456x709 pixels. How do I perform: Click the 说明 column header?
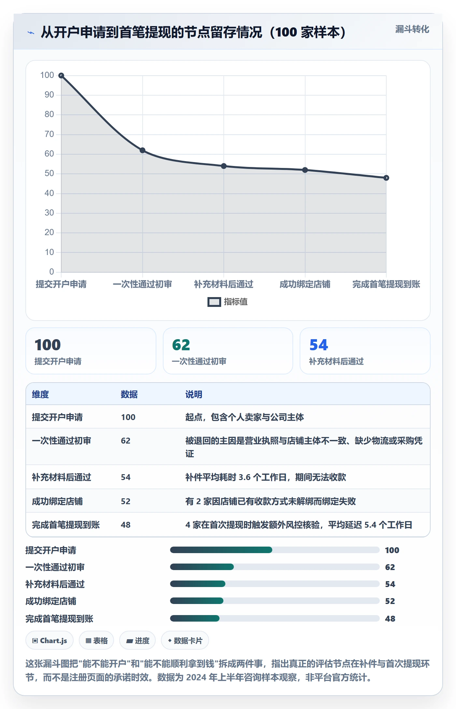(194, 395)
